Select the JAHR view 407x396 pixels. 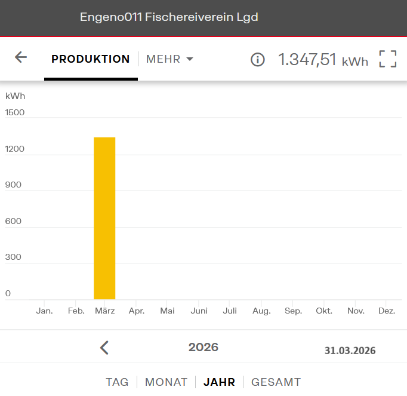click(219, 382)
